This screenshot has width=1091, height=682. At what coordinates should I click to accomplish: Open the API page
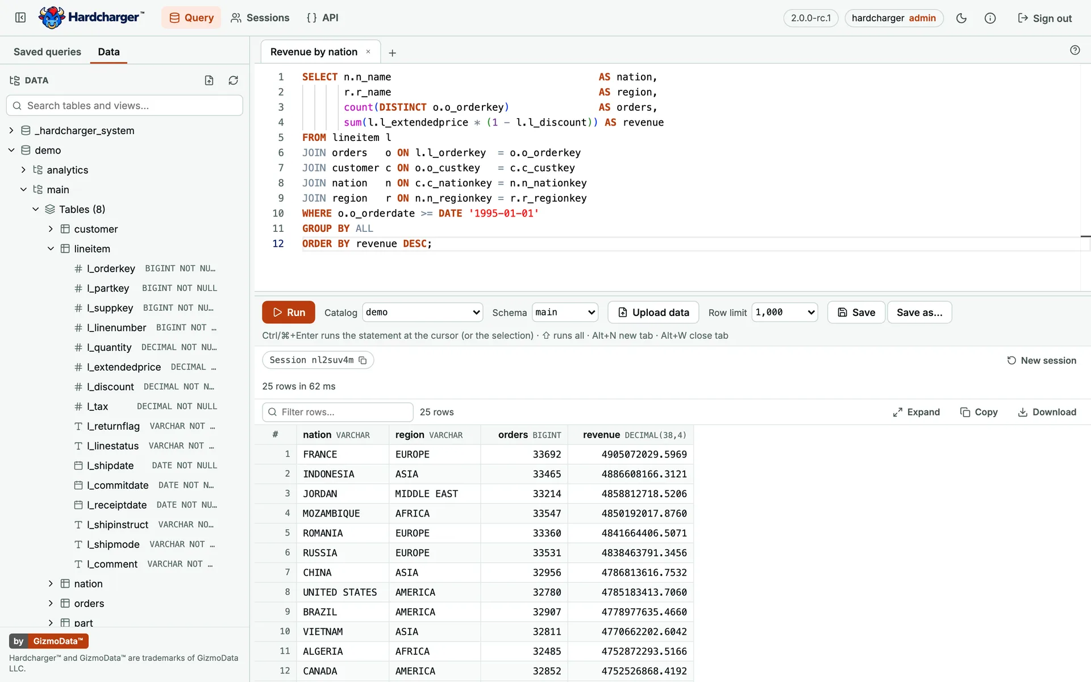coord(322,18)
